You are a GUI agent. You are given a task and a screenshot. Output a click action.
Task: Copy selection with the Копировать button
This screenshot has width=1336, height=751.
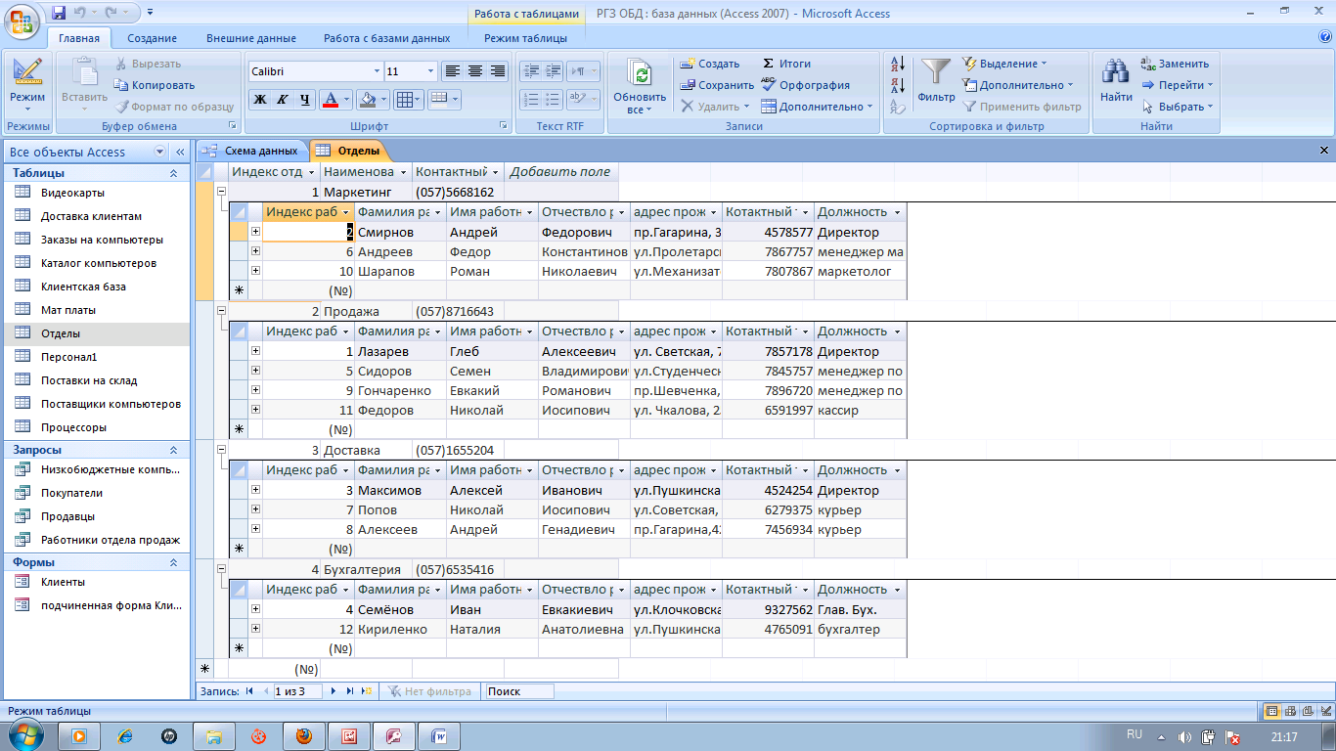(x=156, y=85)
